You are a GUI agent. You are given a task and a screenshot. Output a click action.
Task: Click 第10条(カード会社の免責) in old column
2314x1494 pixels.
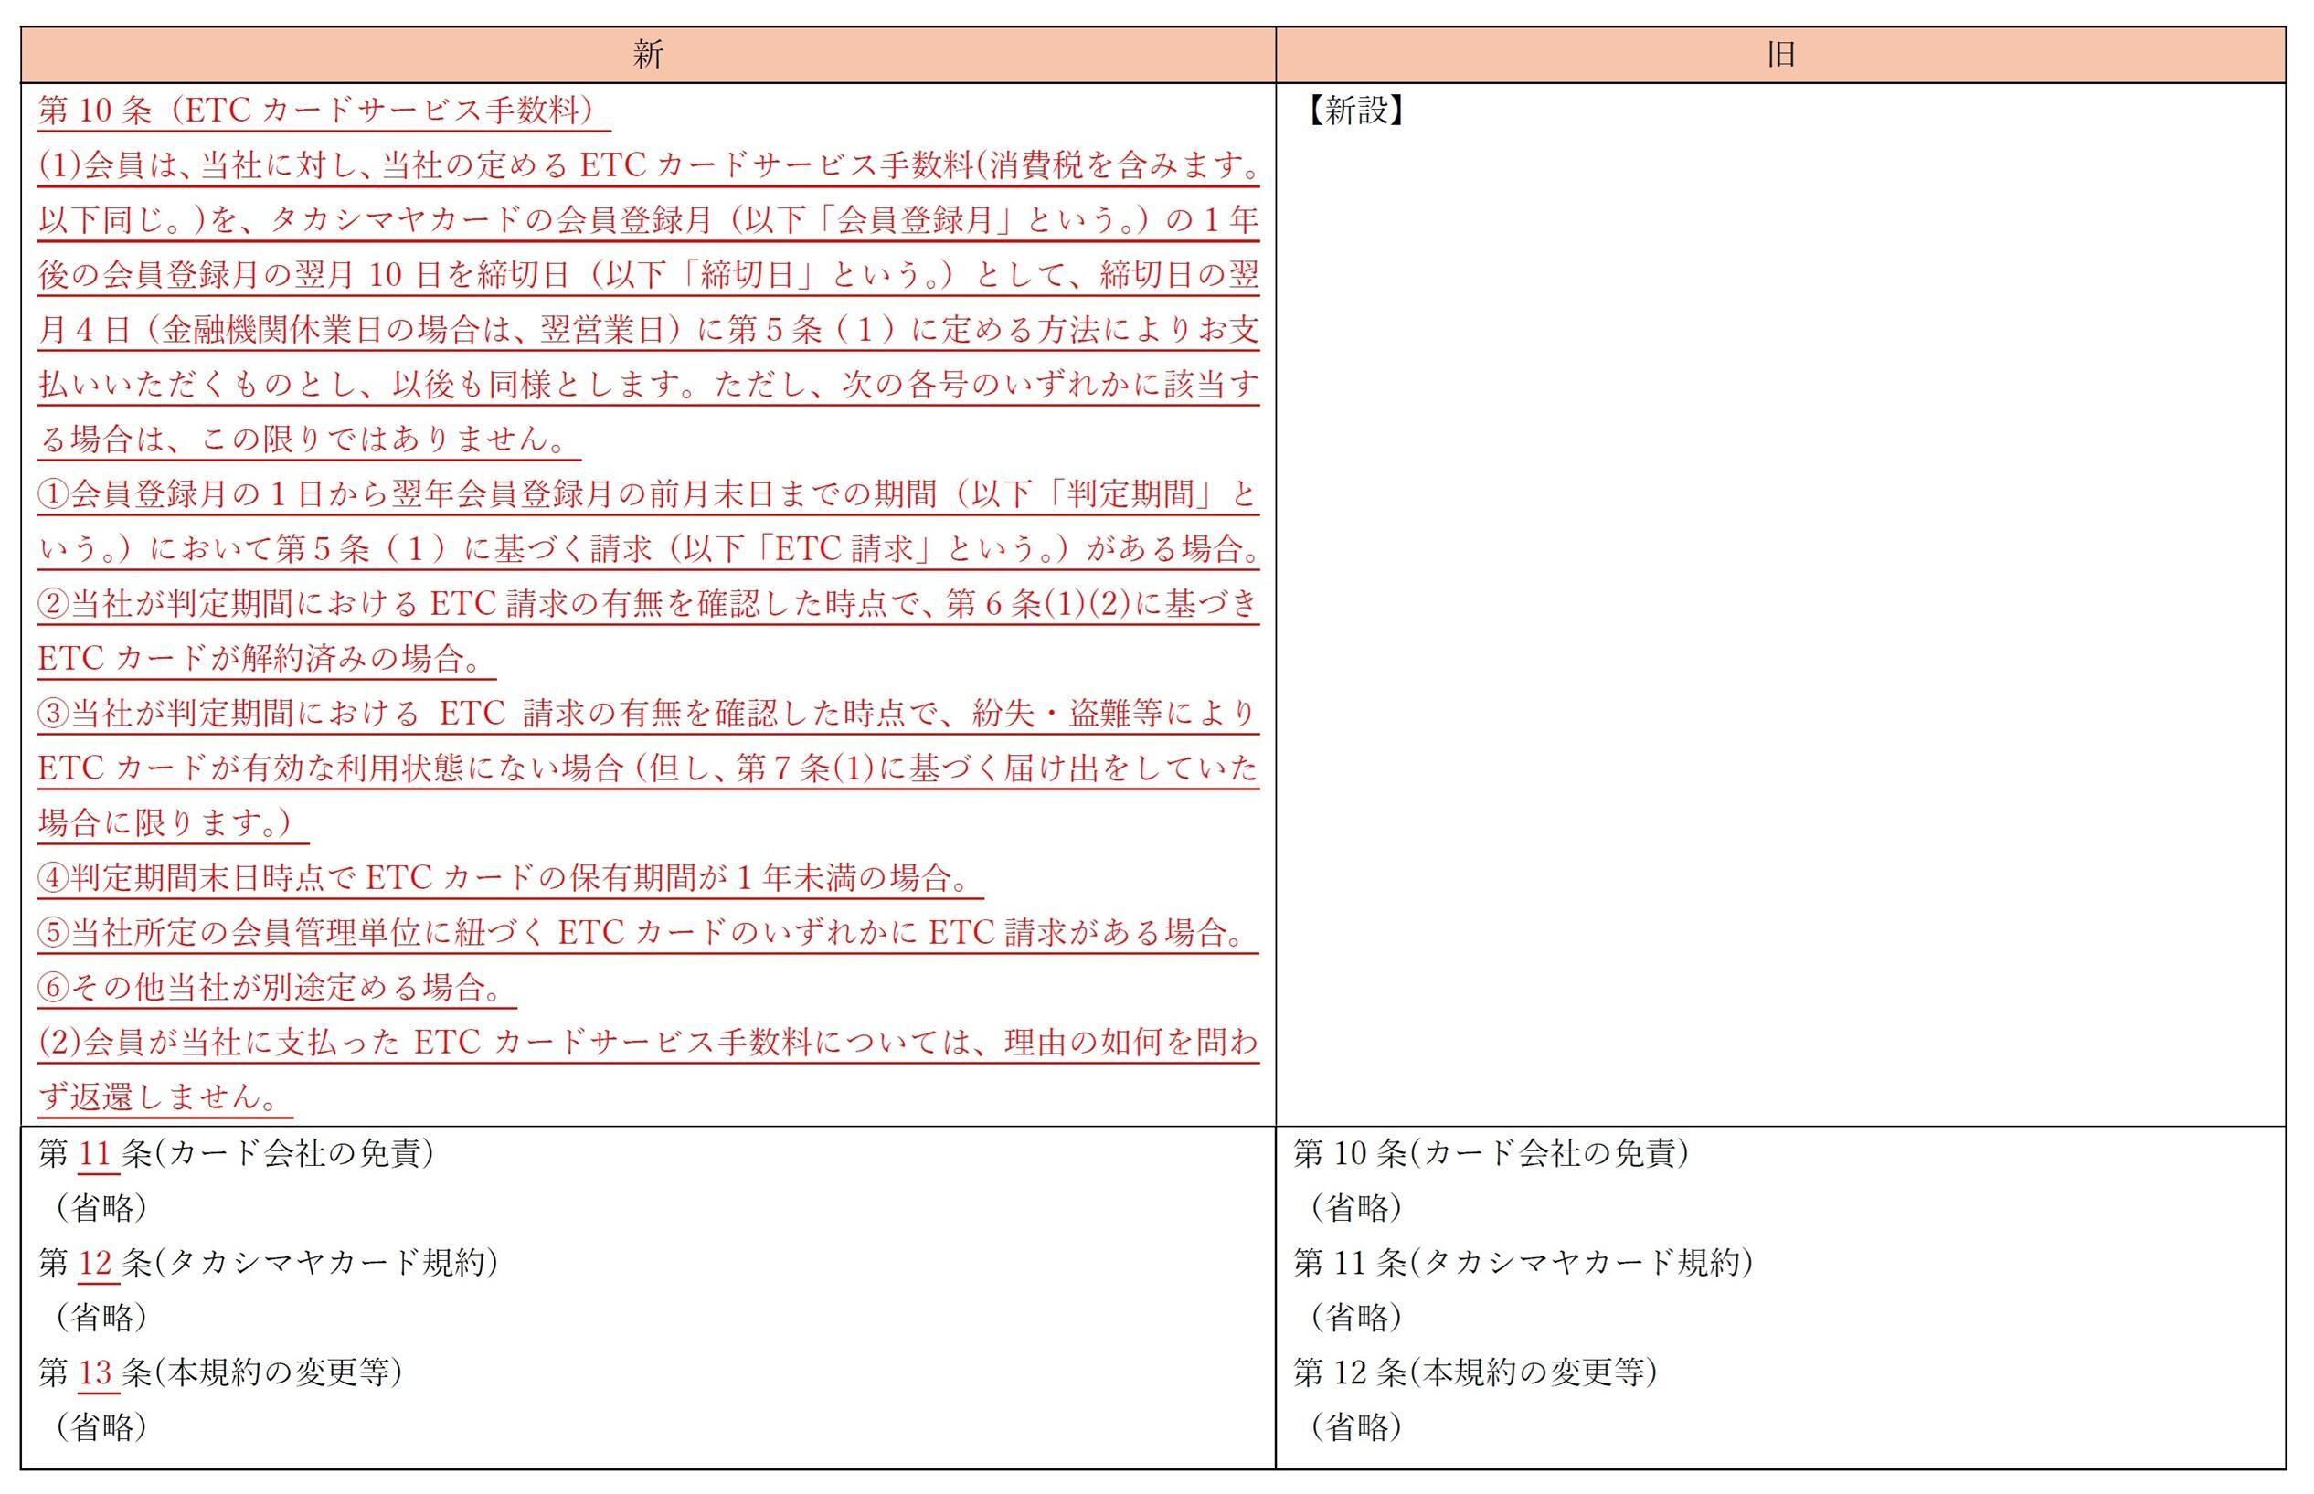1491,1153
